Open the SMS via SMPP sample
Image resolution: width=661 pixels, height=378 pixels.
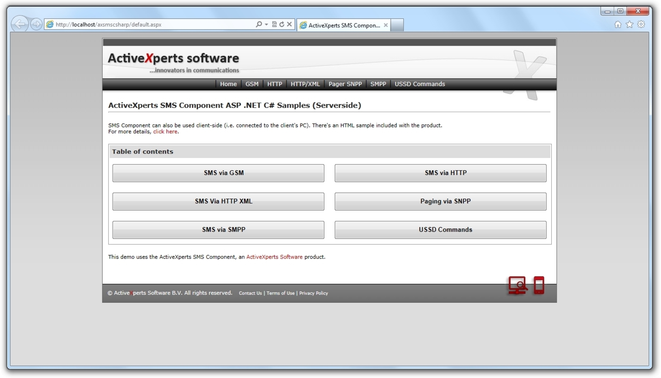(218, 229)
